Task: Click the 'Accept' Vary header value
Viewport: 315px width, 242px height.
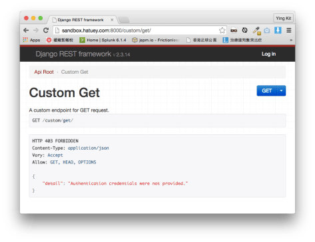Action: 55,155
